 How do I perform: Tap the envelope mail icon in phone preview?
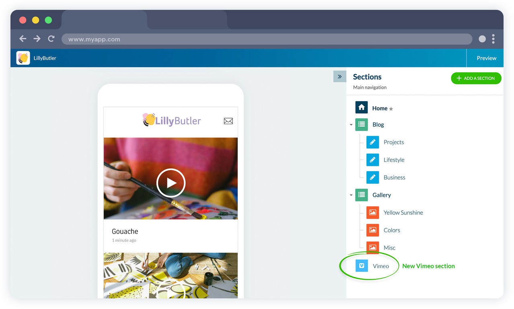click(x=228, y=121)
